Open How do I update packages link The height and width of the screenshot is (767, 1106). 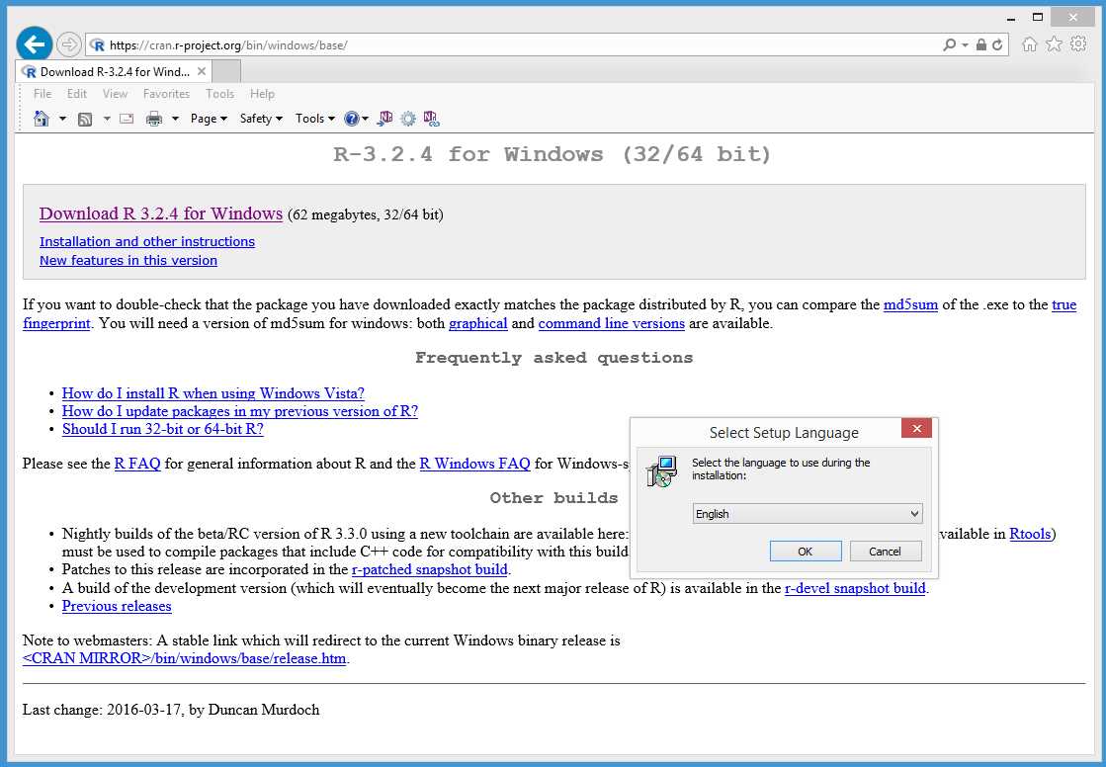point(240,410)
